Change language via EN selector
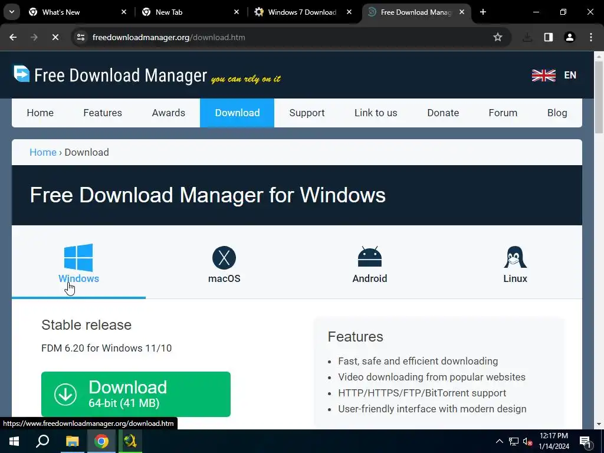604x453 pixels. pos(570,75)
